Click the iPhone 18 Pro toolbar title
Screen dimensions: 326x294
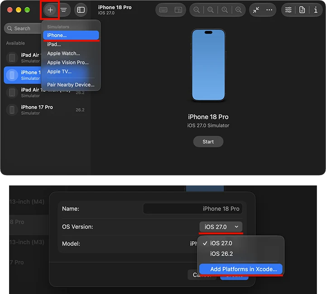coord(115,7)
